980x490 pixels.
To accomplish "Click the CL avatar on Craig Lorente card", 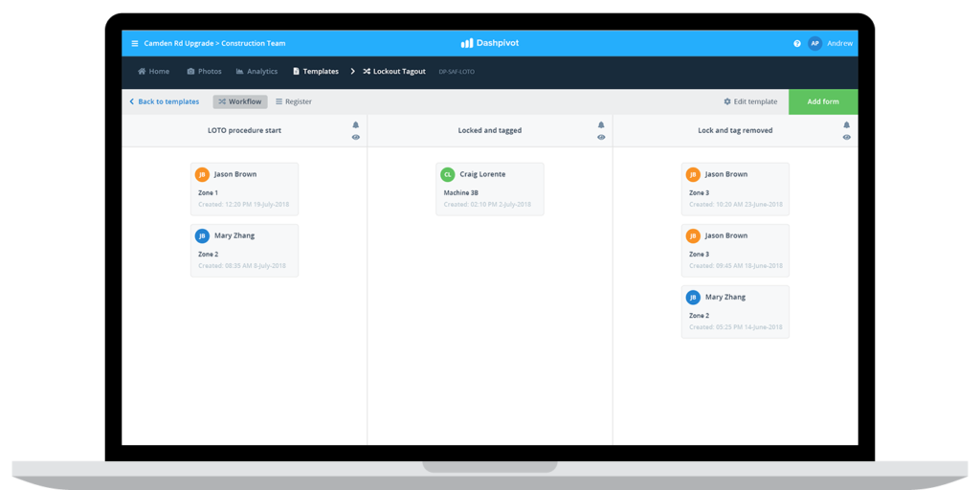I will click(x=448, y=175).
